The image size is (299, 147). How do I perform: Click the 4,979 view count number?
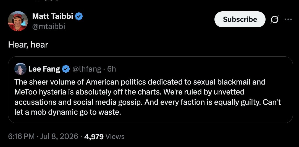pyautogui.click(x=94, y=137)
